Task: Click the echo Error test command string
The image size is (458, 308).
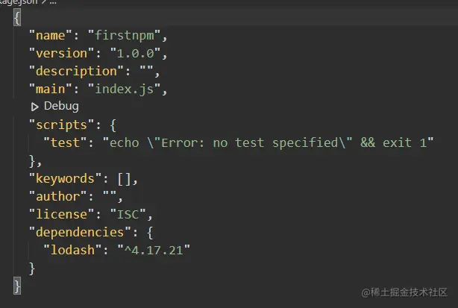Action: point(268,142)
